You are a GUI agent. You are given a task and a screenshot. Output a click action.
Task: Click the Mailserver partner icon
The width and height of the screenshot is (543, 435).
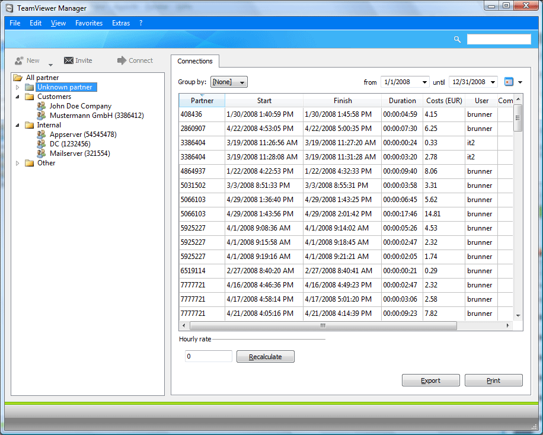click(x=41, y=153)
